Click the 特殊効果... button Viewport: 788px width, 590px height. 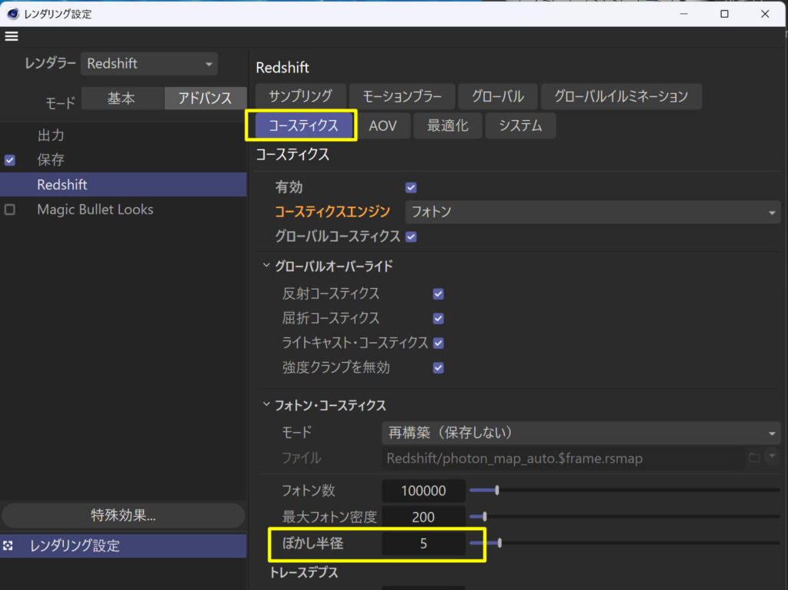pos(123,515)
